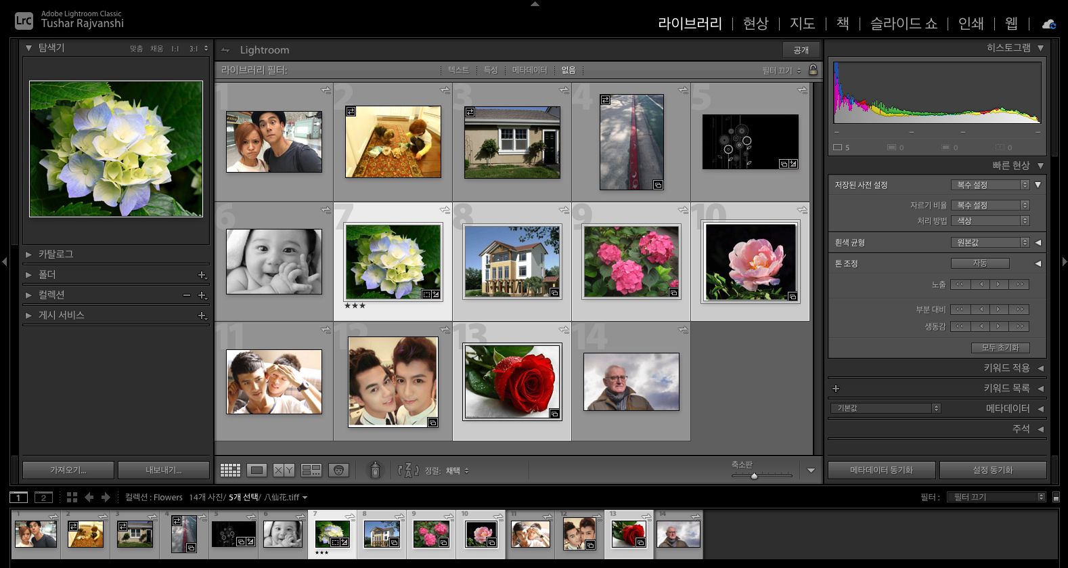
Task: Decrease 노출 by a large step
Action: [960, 285]
